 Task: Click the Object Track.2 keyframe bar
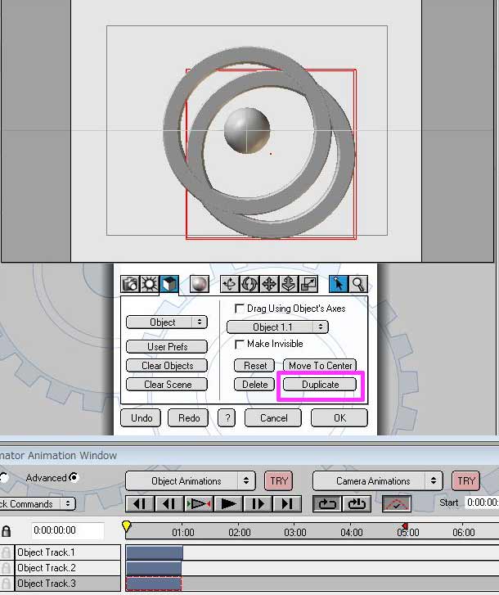tap(154, 568)
